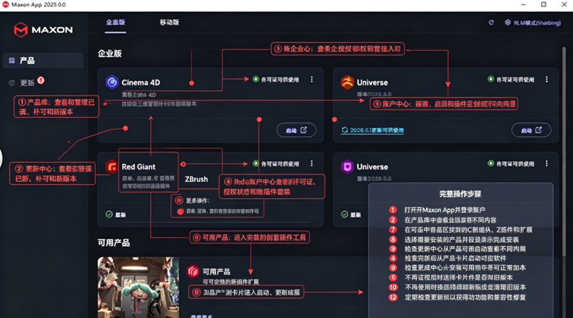Click the Maxon App icon in title bar
Screen dimensions: 573x318
point(5,5)
